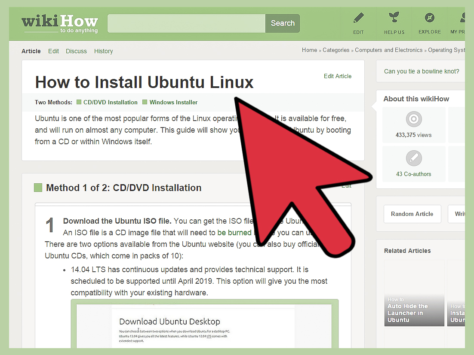
Task: Open the Explore compass icon
Action: tap(430, 18)
